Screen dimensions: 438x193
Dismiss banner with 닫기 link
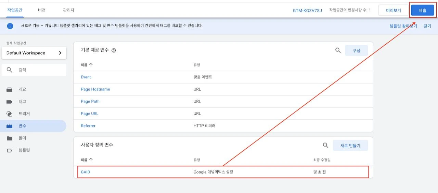coord(427,26)
